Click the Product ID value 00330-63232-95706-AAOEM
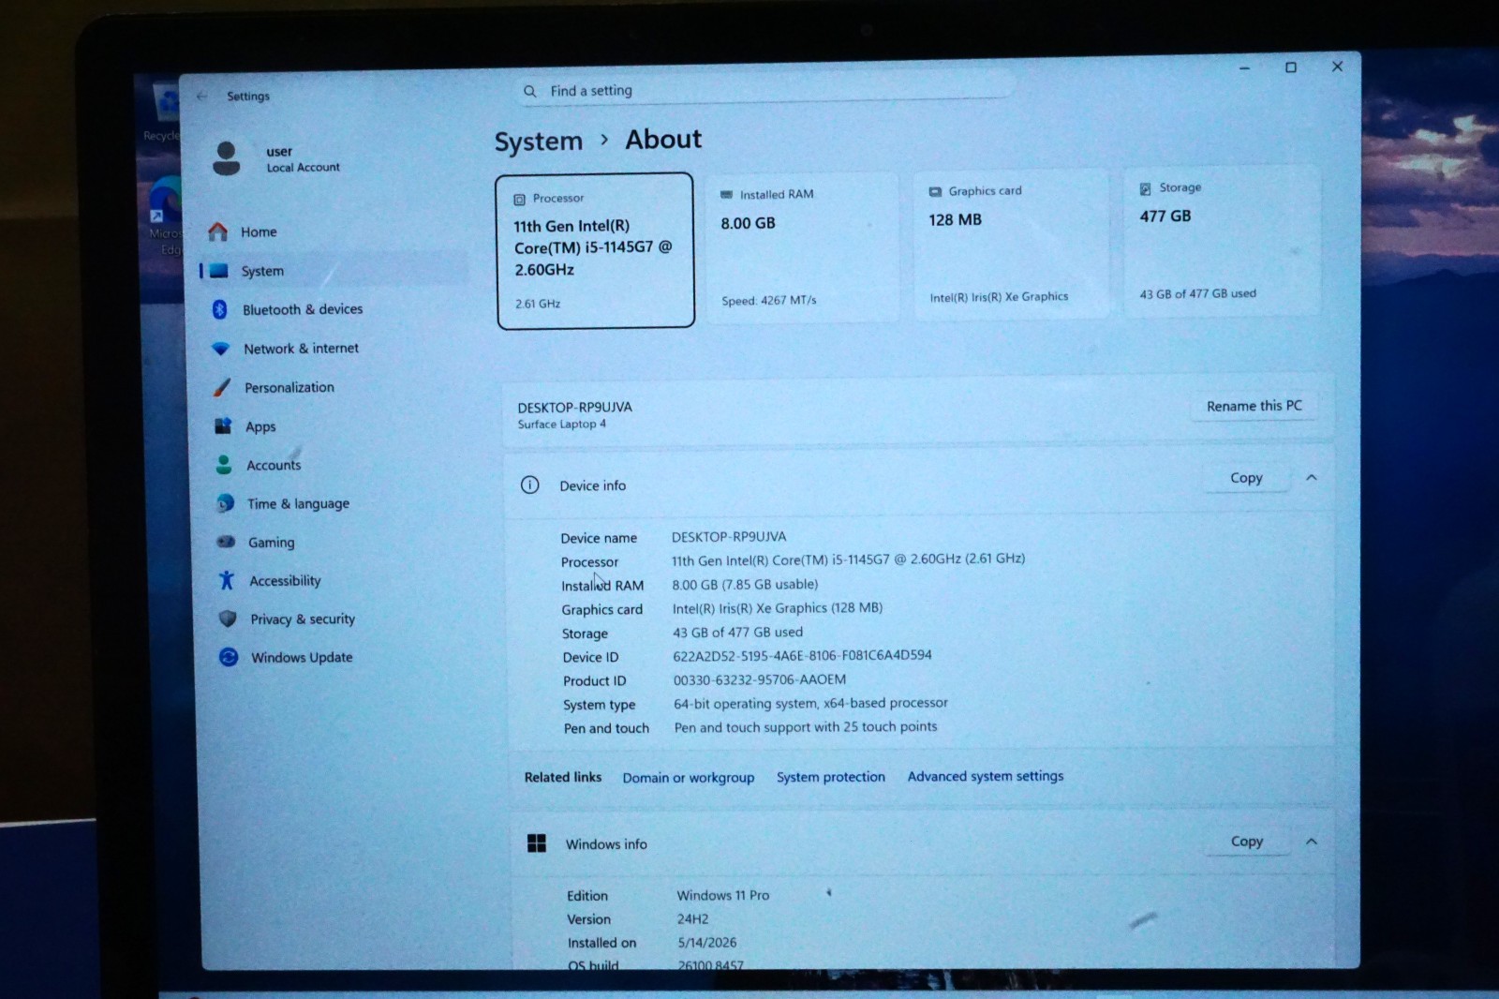The image size is (1499, 999). (x=760, y=679)
